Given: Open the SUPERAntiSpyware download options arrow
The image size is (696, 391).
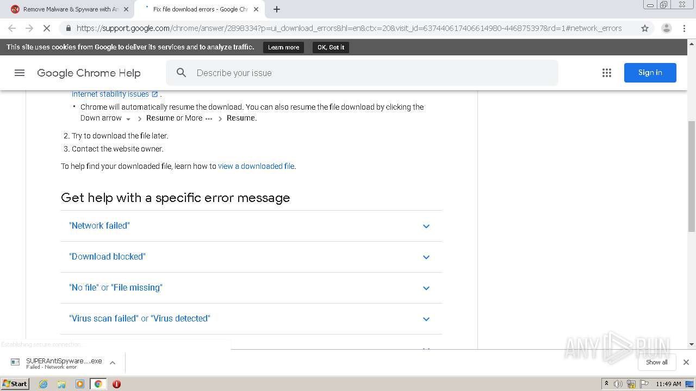Looking at the screenshot, I should tap(113, 363).
